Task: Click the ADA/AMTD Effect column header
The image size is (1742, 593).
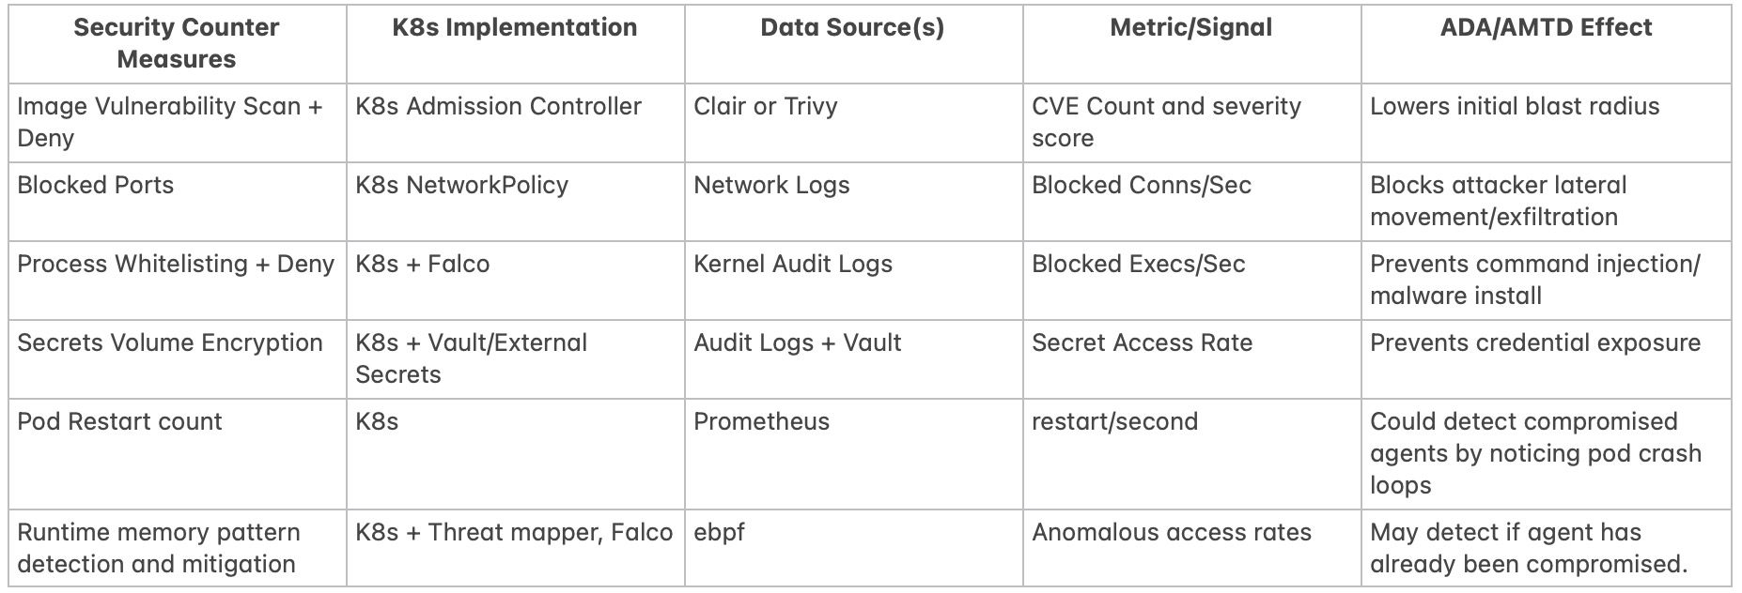Action: (1546, 28)
